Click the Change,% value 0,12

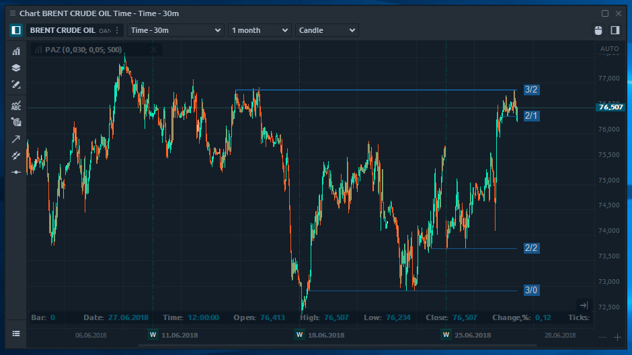[x=543, y=317]
